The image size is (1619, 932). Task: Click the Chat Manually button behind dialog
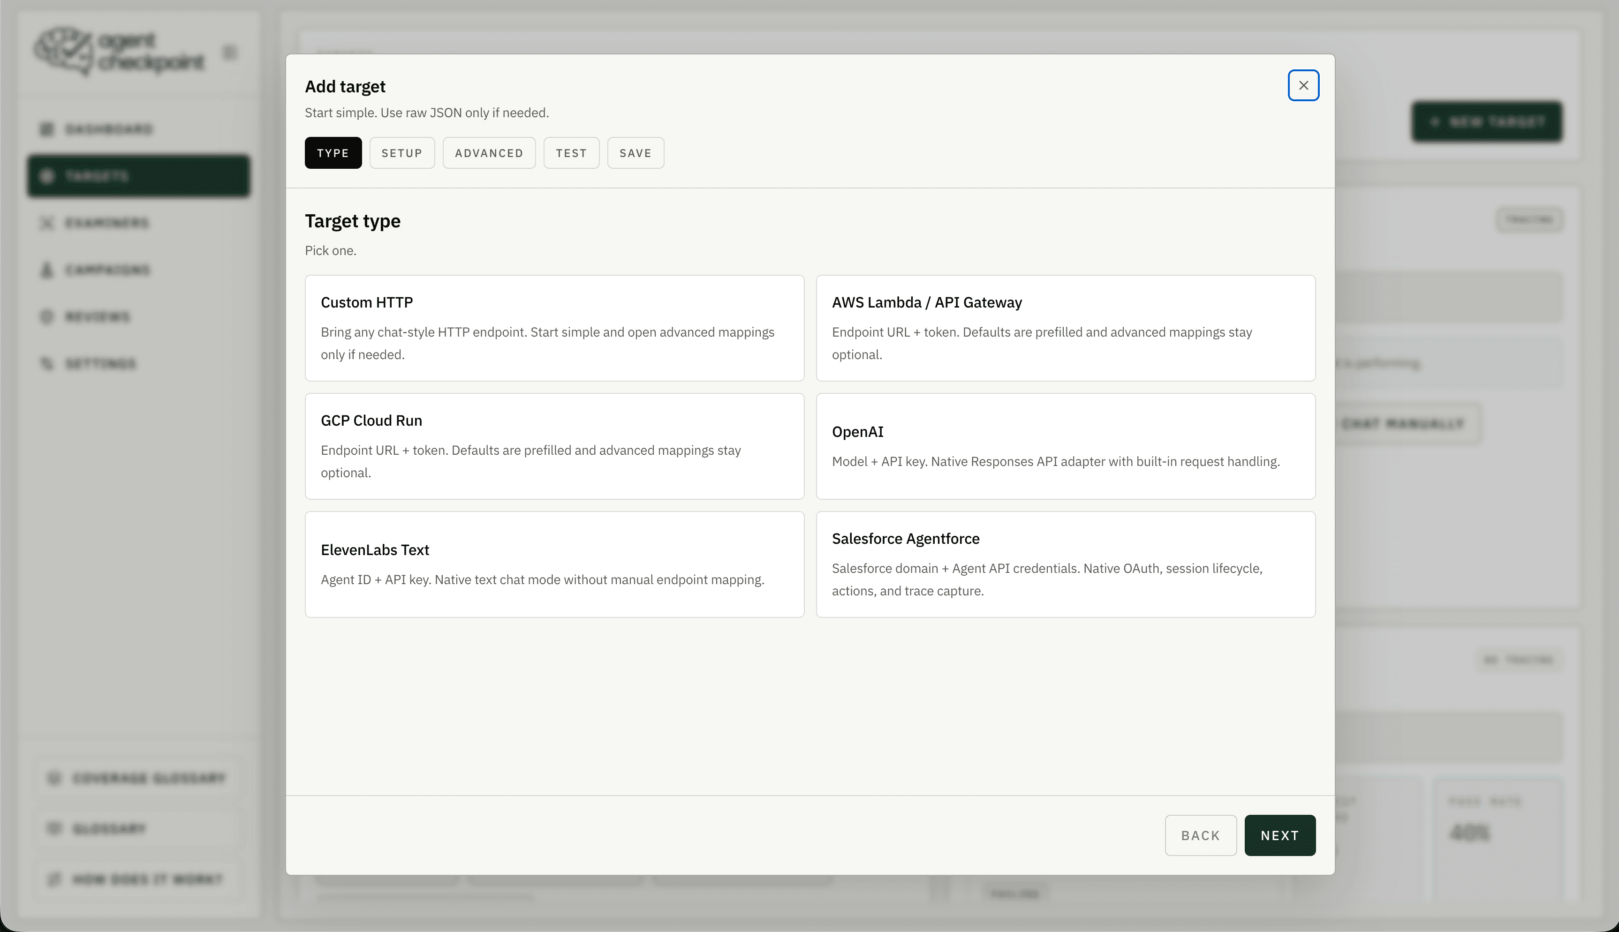click(x=1408, y=424)
